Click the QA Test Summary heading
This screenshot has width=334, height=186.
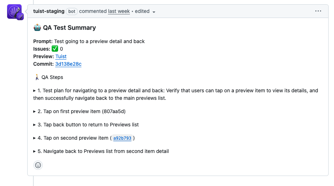tap(69, 28)
